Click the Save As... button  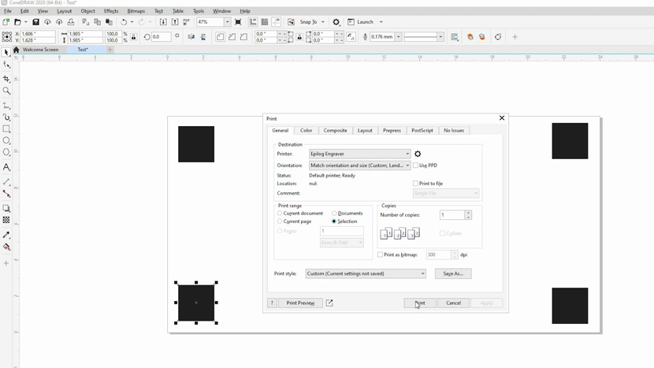pyautogui.click(x=453, y=273)
